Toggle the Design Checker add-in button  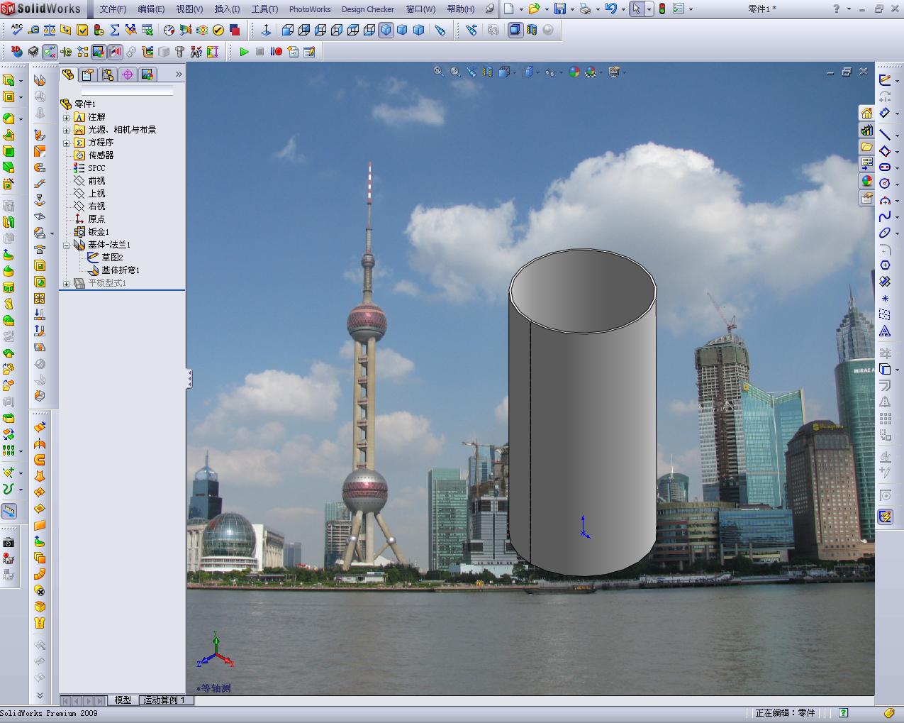pos(50,52)
